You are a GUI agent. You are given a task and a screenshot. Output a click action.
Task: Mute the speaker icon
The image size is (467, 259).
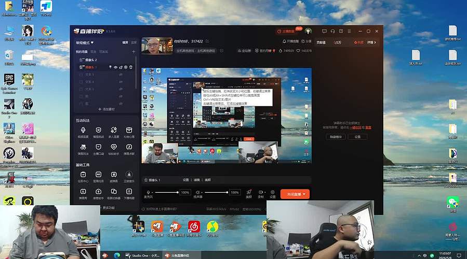[198, 193]
